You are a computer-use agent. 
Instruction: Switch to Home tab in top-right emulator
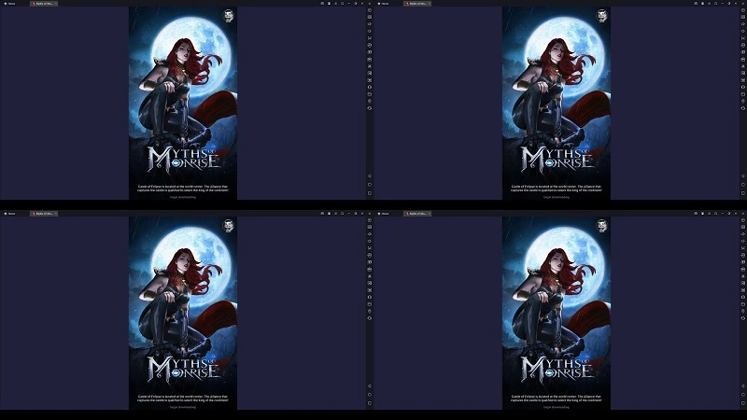point(383,4)
